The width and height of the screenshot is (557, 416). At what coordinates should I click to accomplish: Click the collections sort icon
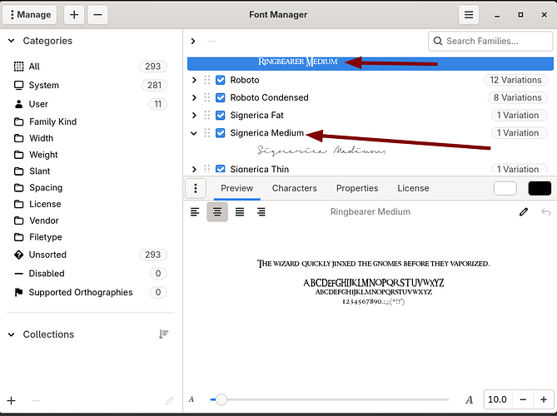[x=164, y=334]
